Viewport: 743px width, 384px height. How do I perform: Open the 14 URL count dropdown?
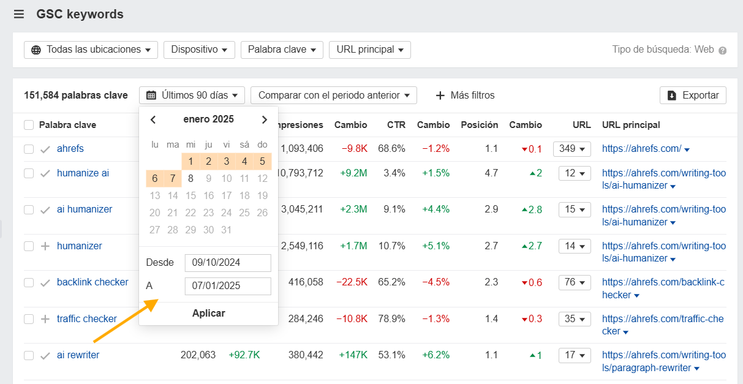coord(575,246)
